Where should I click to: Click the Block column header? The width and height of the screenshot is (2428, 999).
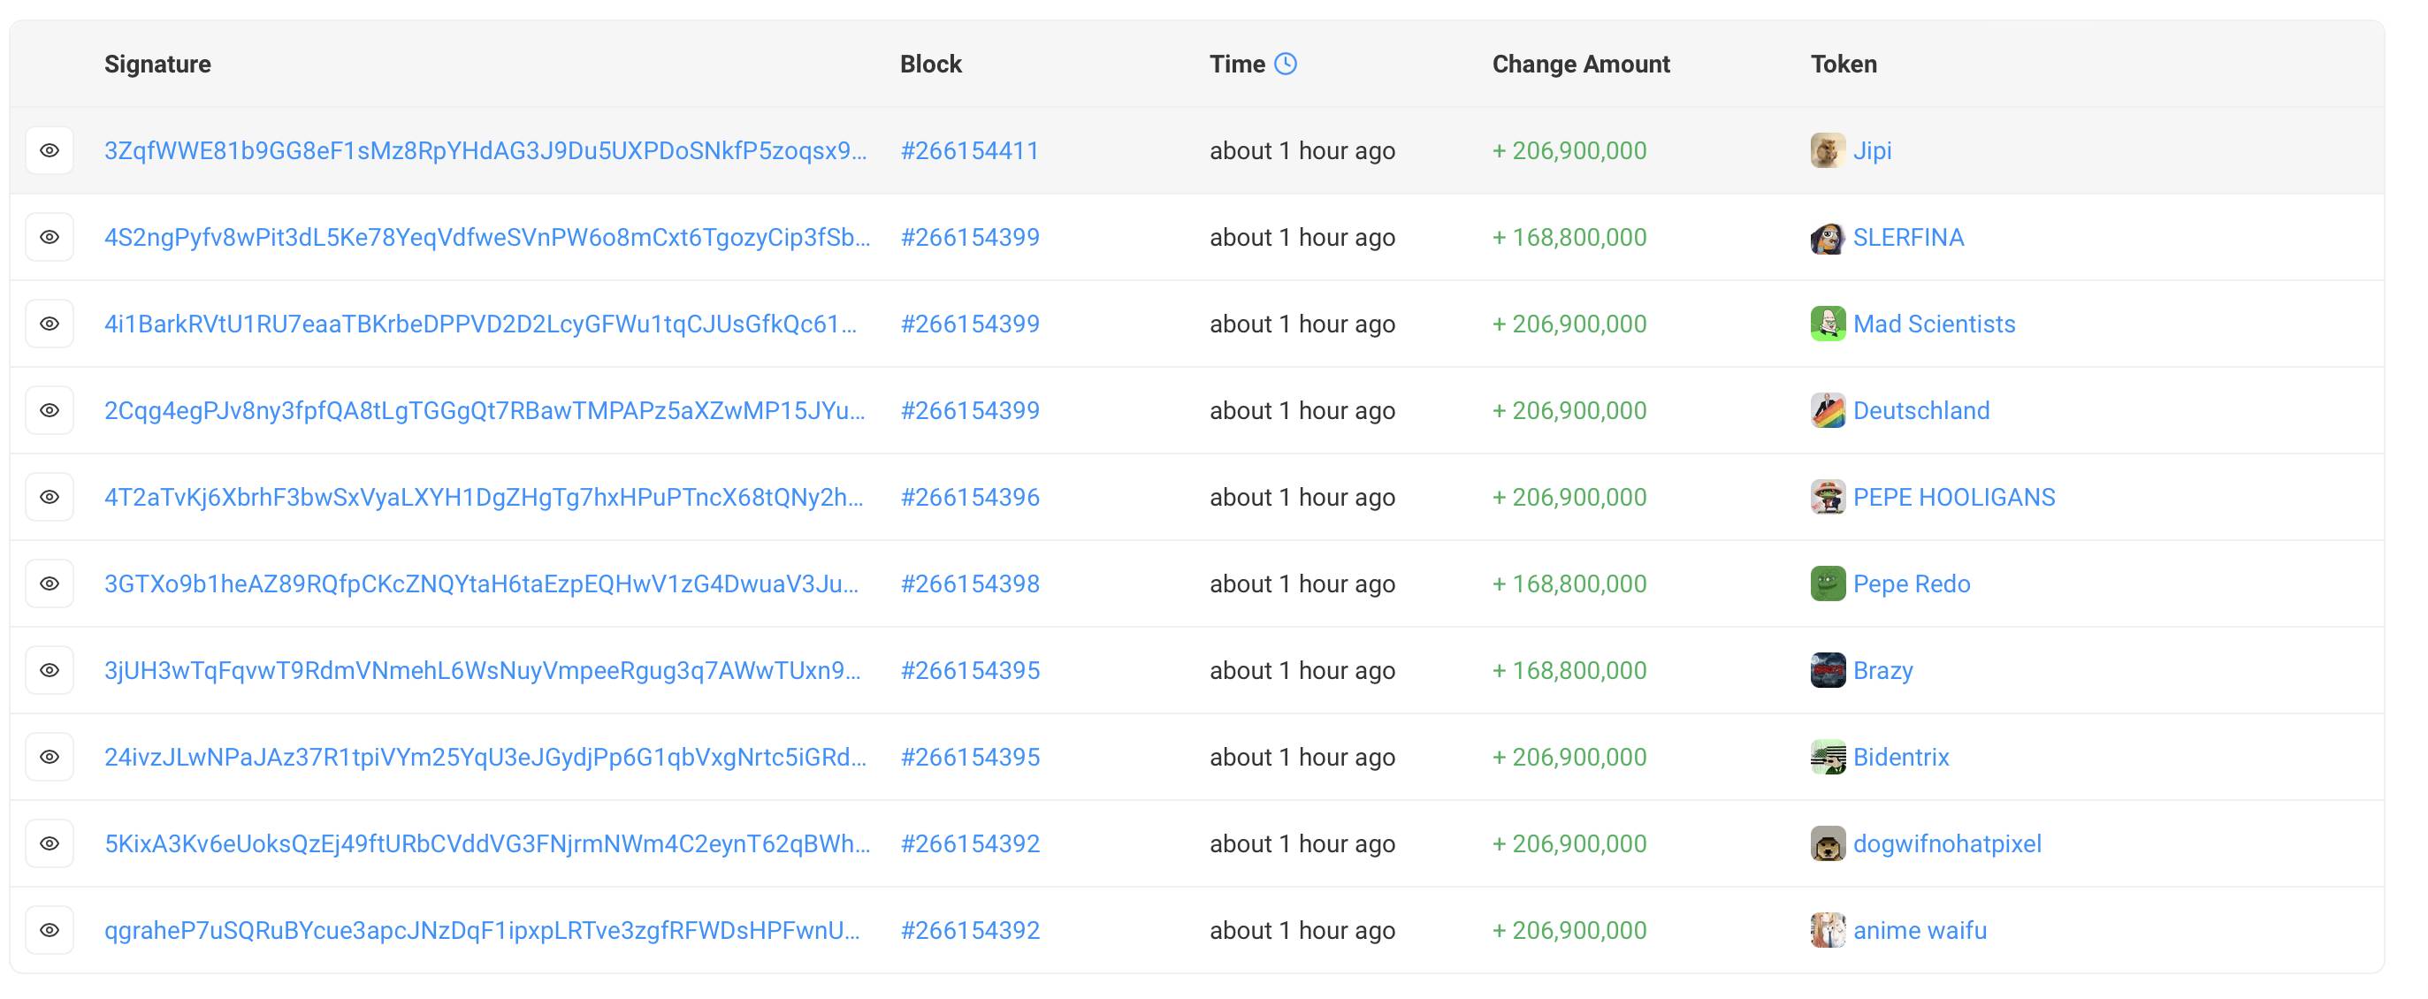[x=931, y=64]
